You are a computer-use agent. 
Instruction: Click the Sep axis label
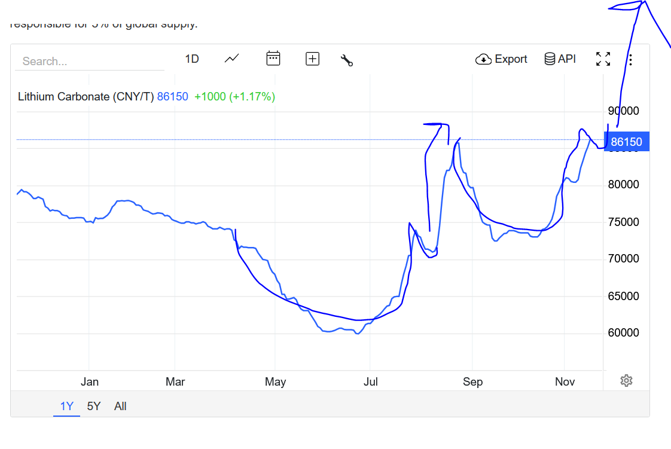(x=472, y=382)
